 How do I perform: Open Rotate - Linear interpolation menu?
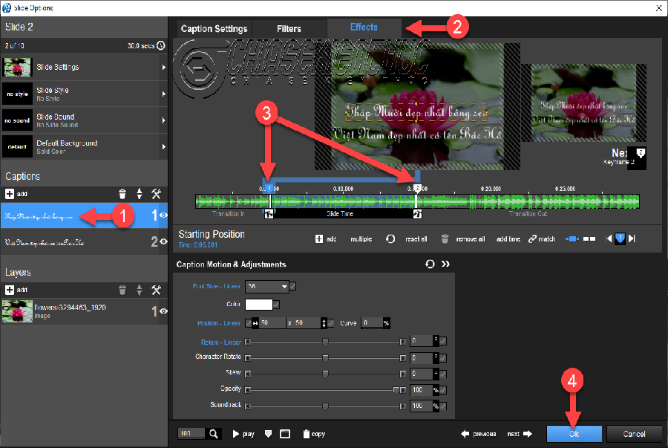point(221,343)
